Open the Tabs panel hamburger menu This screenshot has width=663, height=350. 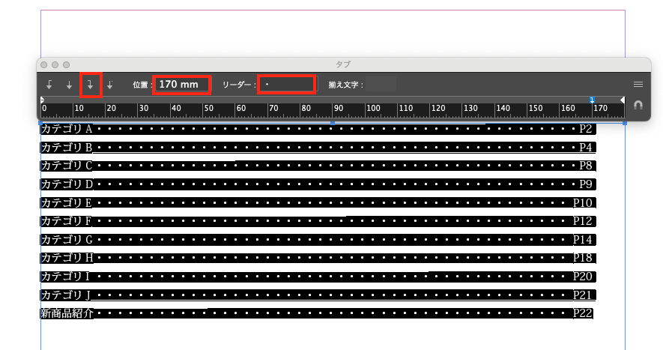(638, 85)
